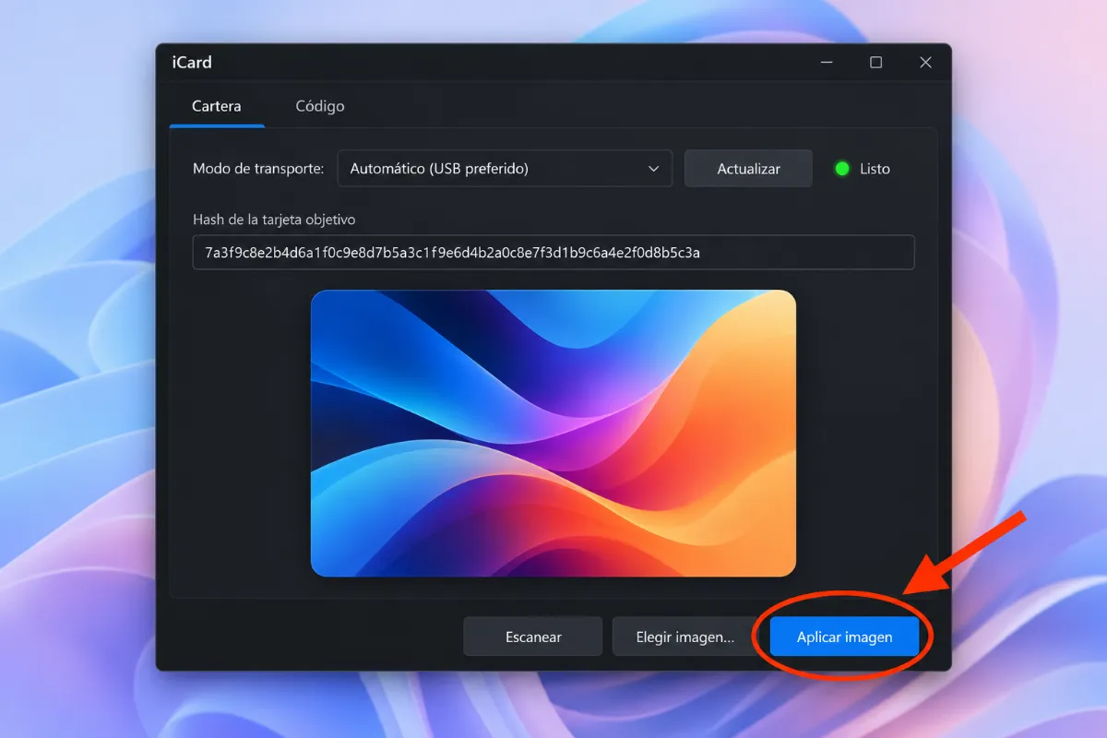This screenshot has width=1107, height=738.
Task: Open the Código tab
Action: pos(320,106)
